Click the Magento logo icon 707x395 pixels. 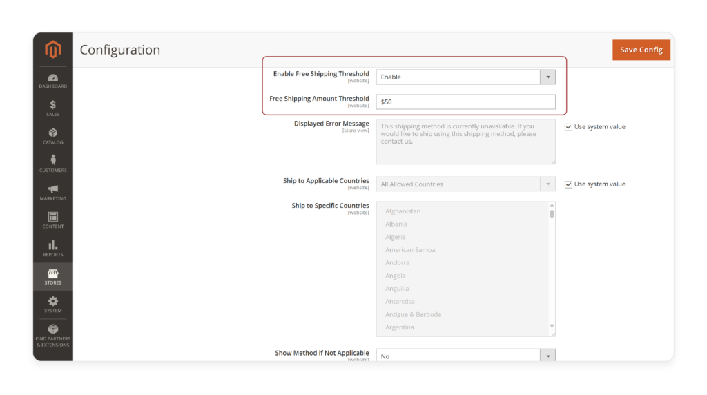[53, 50]
